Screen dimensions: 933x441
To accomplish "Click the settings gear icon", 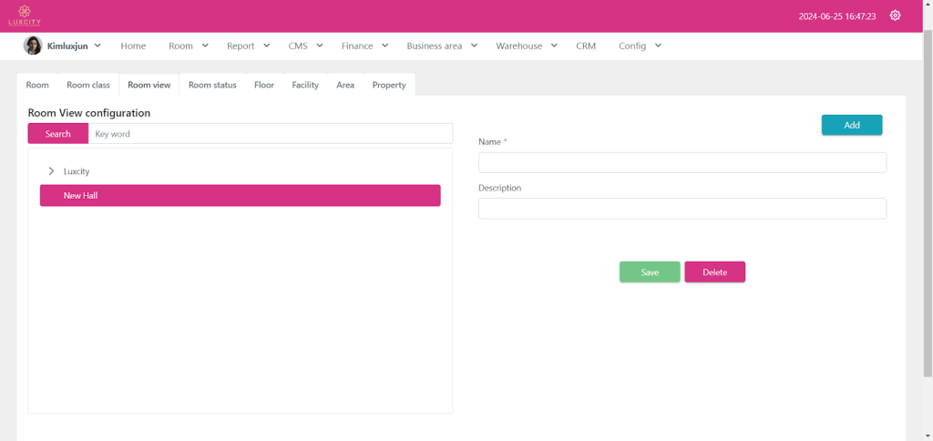I will coord(895,15).
